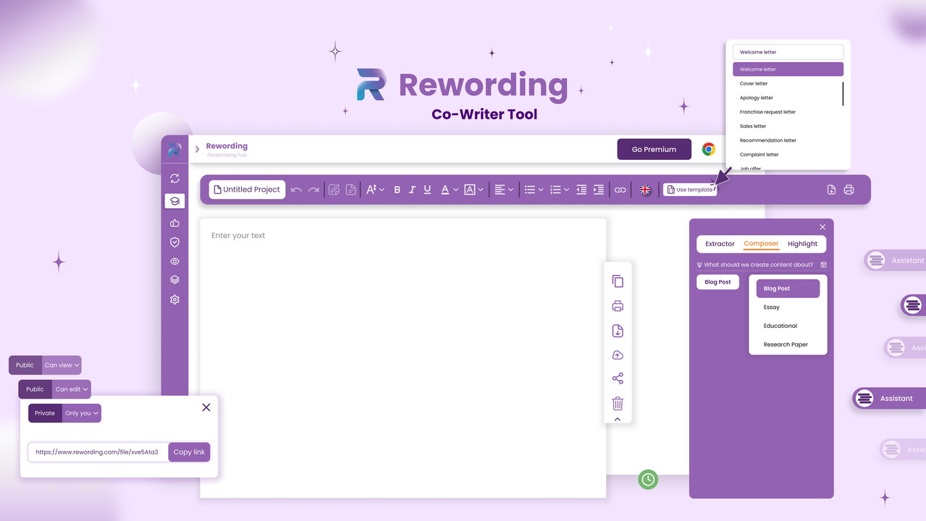Click the trash delete icon

coord(618,403)
